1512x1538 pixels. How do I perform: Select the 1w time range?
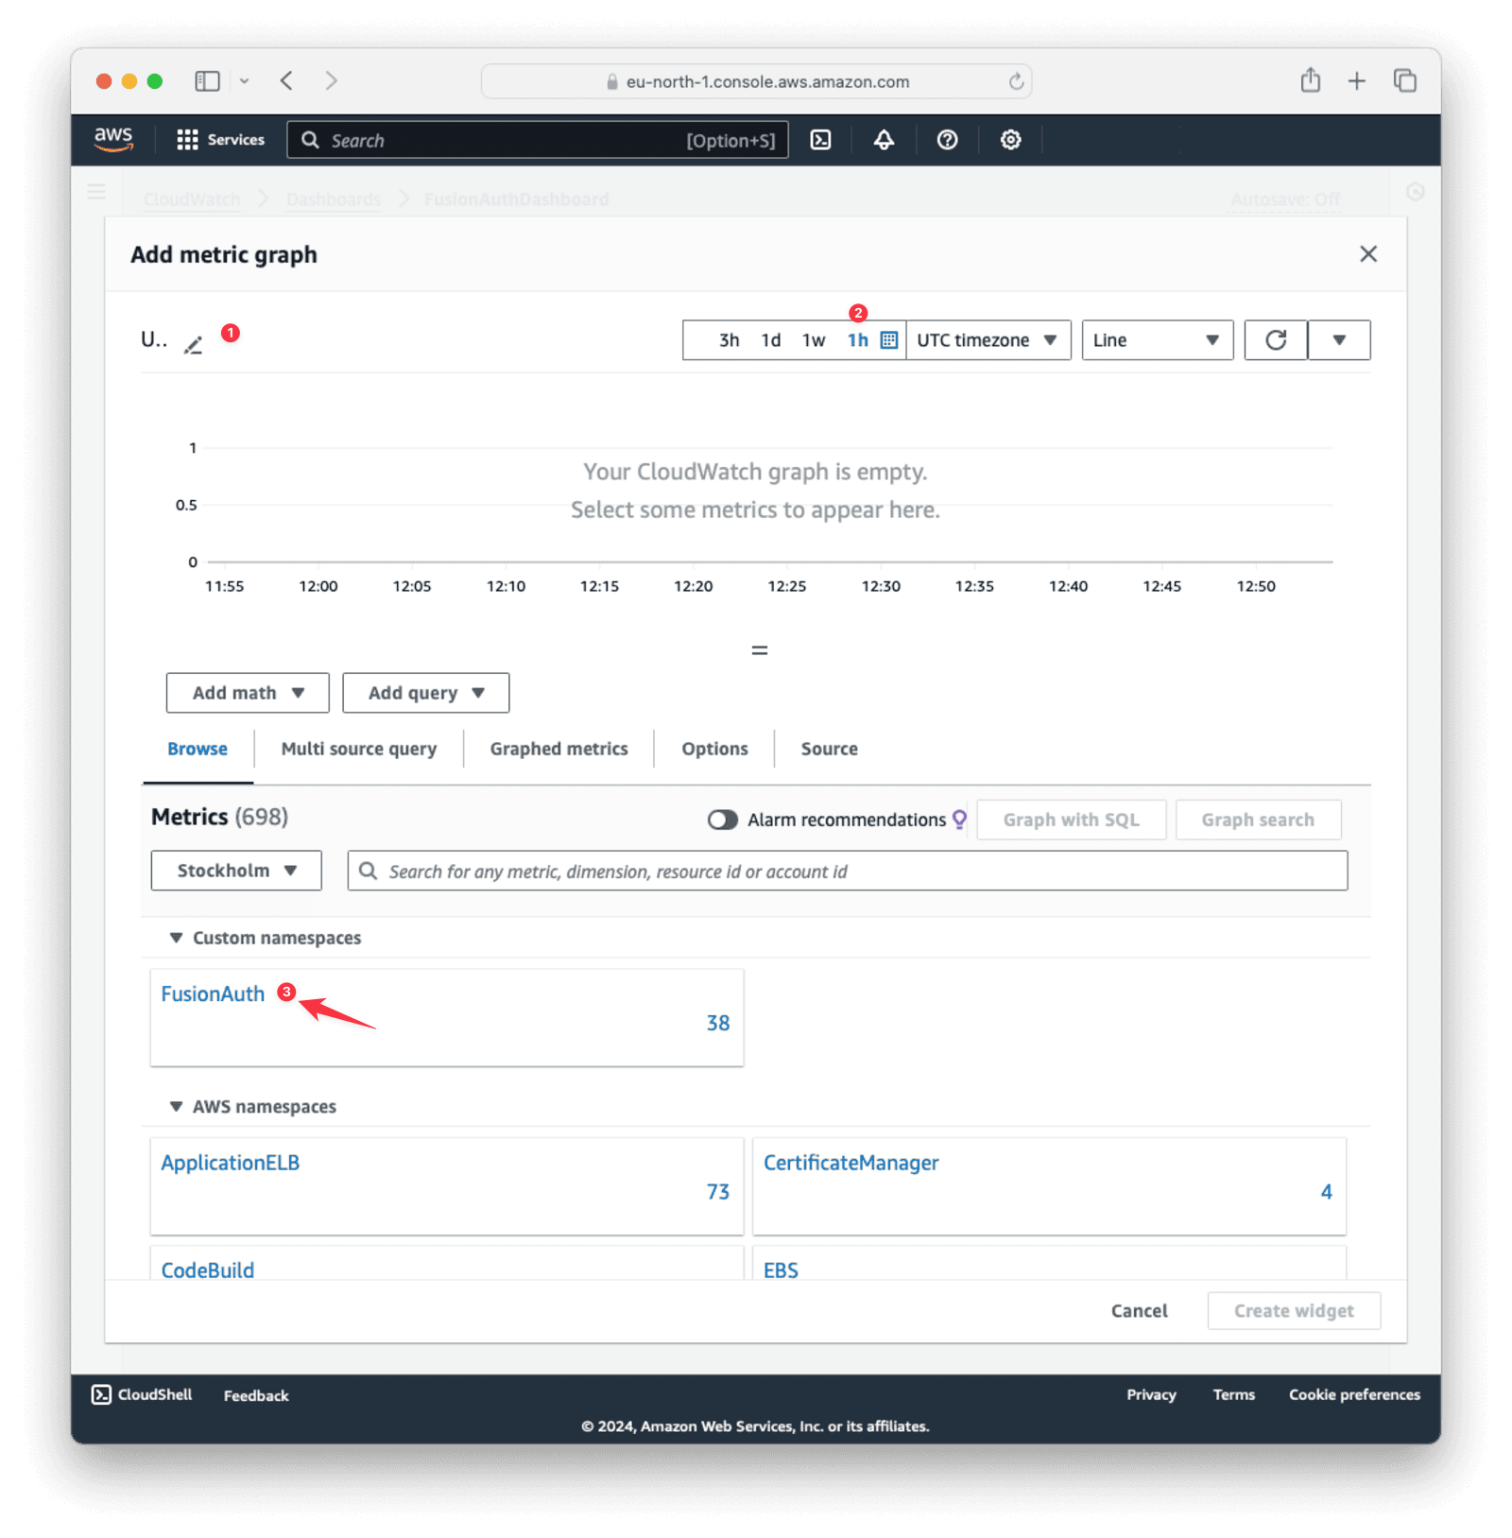point(814,340)
